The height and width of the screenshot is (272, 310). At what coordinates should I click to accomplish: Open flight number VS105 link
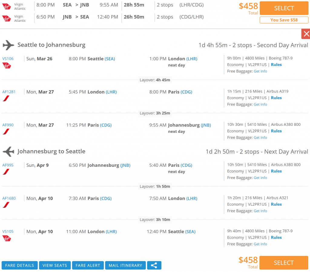tap(8, 231)
